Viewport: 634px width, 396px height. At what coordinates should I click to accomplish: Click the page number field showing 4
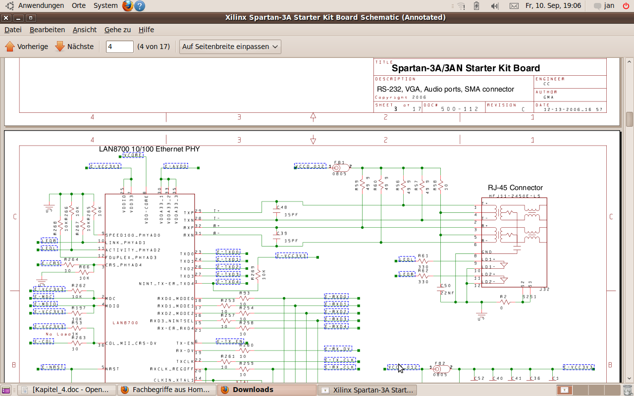pos(120,47)
